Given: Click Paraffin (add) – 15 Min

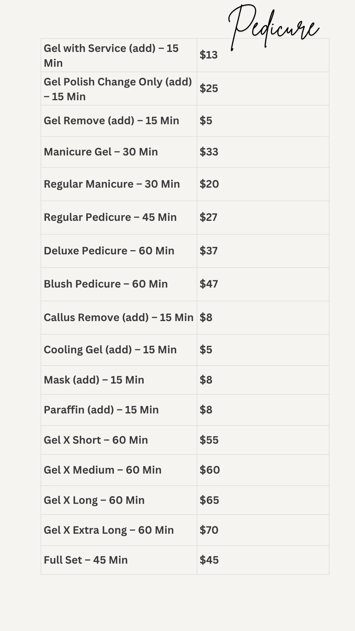Looking at the screenshot, I should tap(101, 410).
